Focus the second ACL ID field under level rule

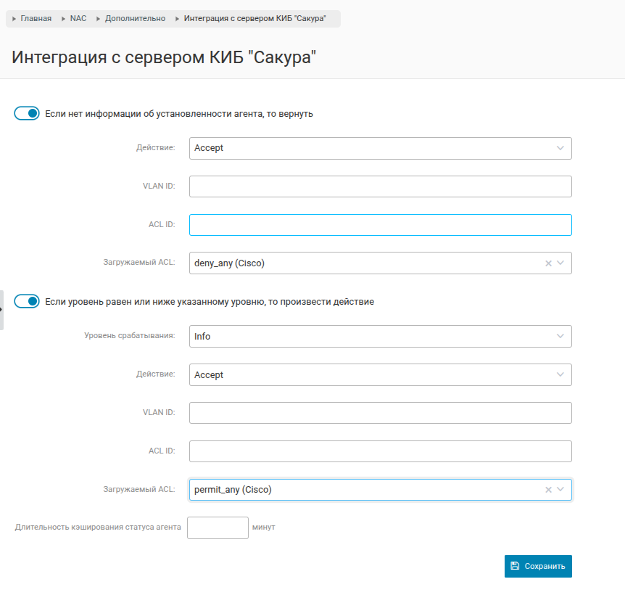(380, 451)
